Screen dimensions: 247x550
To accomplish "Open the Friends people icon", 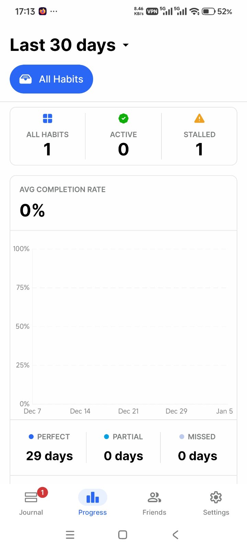I will click(x=154, y=497).
